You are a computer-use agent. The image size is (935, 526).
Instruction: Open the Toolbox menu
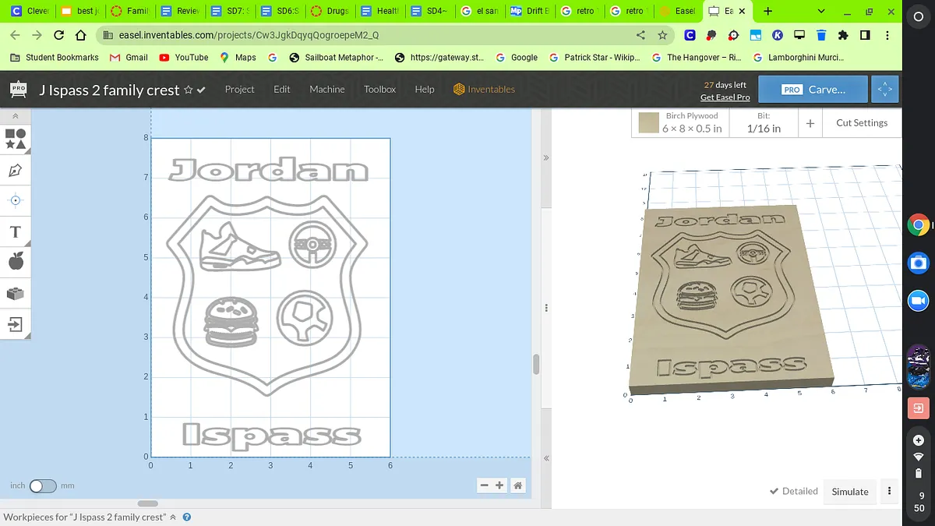click(x=379, y=90)
